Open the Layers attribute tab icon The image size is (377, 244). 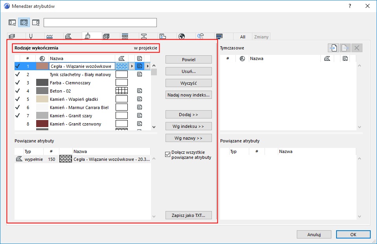coord(12,36)
